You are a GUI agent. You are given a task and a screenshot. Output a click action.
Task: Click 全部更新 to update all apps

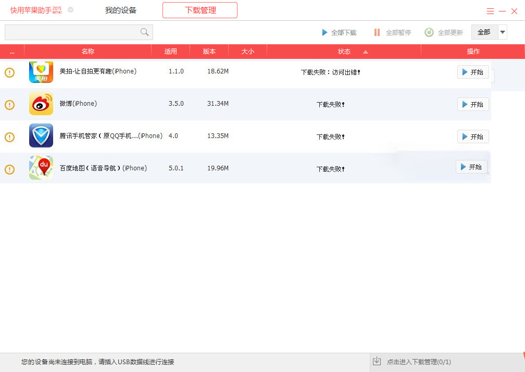click(444, 32)
